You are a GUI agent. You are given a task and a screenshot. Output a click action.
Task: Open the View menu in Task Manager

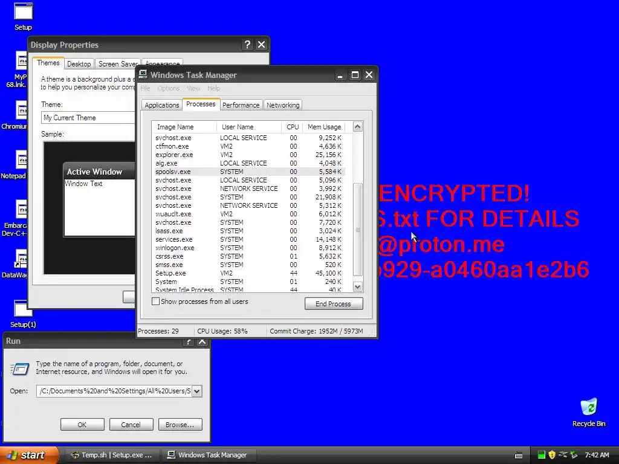coord(193,88)
